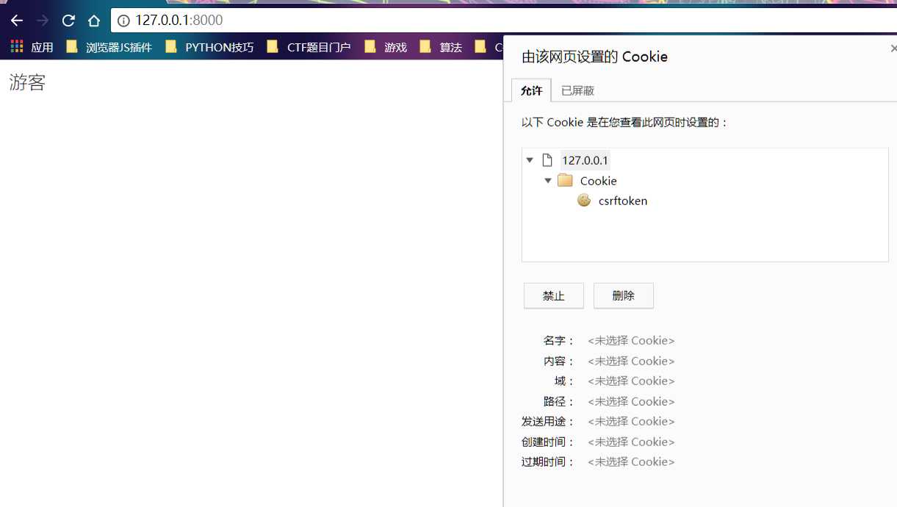Switch to the 已屏蔽 blocked cookies tab
Screen dimensions: 897x507
coord(577,90)
